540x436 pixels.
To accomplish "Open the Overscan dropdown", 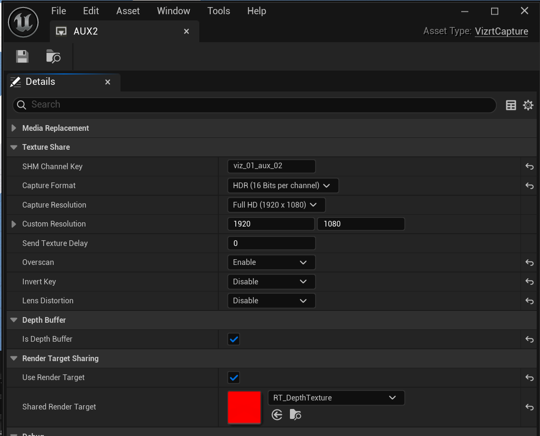I will point(271,263).
